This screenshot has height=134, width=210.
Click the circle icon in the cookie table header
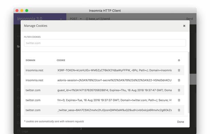(179, 60)
